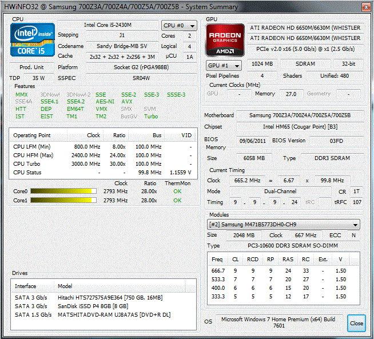Click the CPU LFM (Min) row
This screenshot has height=339, width=374.
[103, 146]
